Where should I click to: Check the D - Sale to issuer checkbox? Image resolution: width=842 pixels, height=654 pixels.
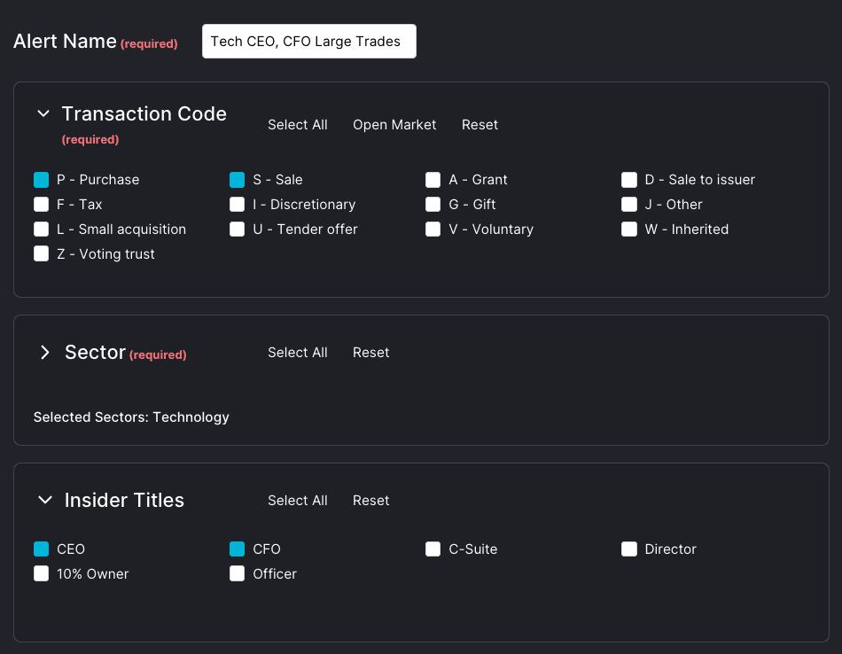pos(628,180)
